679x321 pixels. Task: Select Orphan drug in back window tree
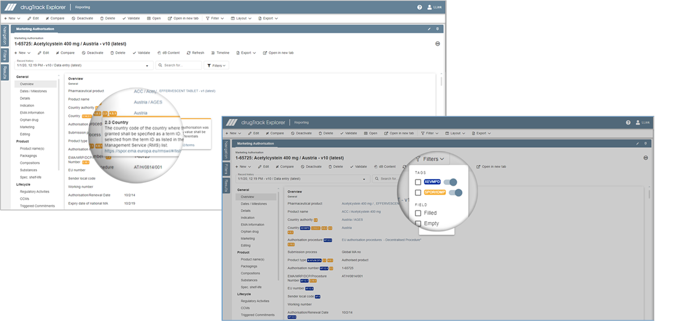29,120
